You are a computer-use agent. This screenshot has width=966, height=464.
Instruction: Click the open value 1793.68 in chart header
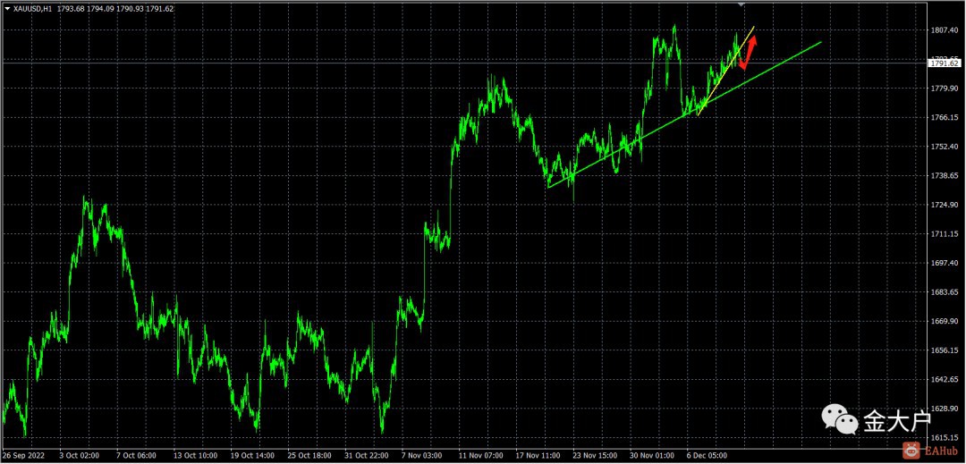(70, 9)
